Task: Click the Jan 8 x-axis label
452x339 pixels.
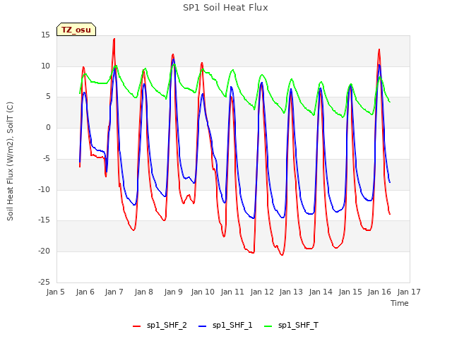Action: click(143, 292)
